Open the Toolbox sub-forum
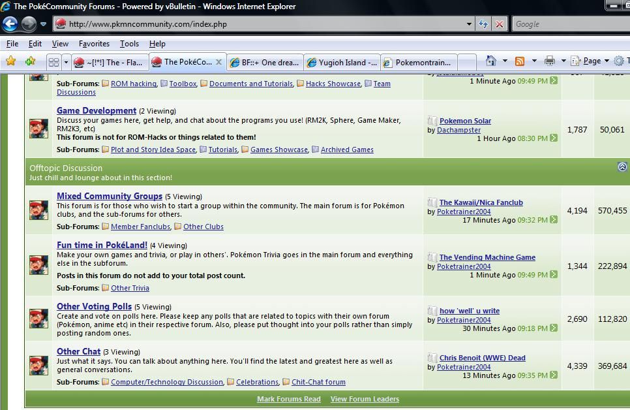The height and width of the screenshot is (410, 630). (x=183, y=84)
